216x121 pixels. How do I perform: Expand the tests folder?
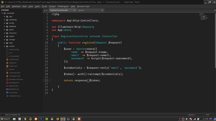[4, 43]
